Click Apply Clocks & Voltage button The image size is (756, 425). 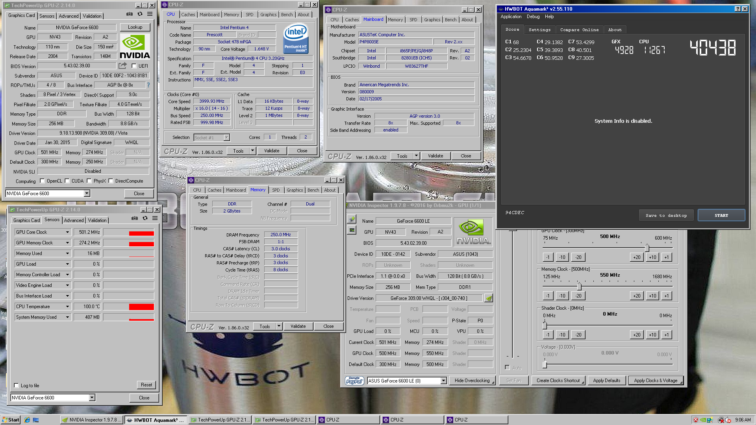(656, 381)
